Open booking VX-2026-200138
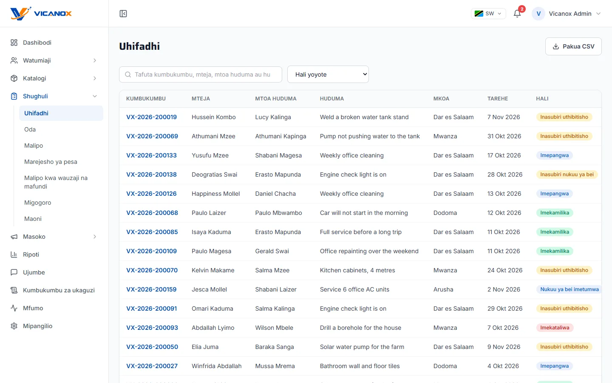 pyautogui.click(x=151, y=174)
